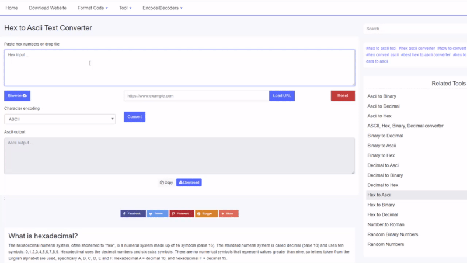This screenshot has width=467, height=263.
Task: Download the Ascii output file
Action: point(189,182)
